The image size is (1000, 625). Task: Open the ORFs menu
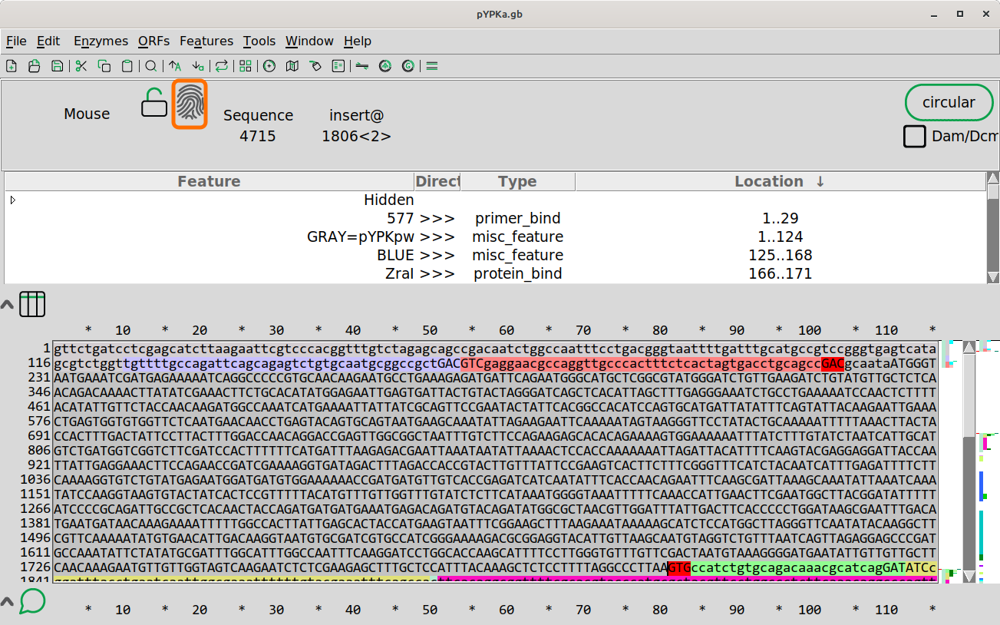point(154,41)
